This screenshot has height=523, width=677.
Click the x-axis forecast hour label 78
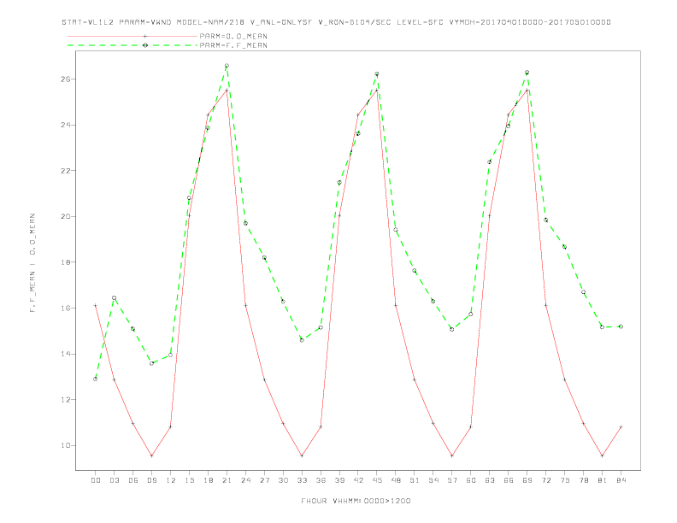584,480
